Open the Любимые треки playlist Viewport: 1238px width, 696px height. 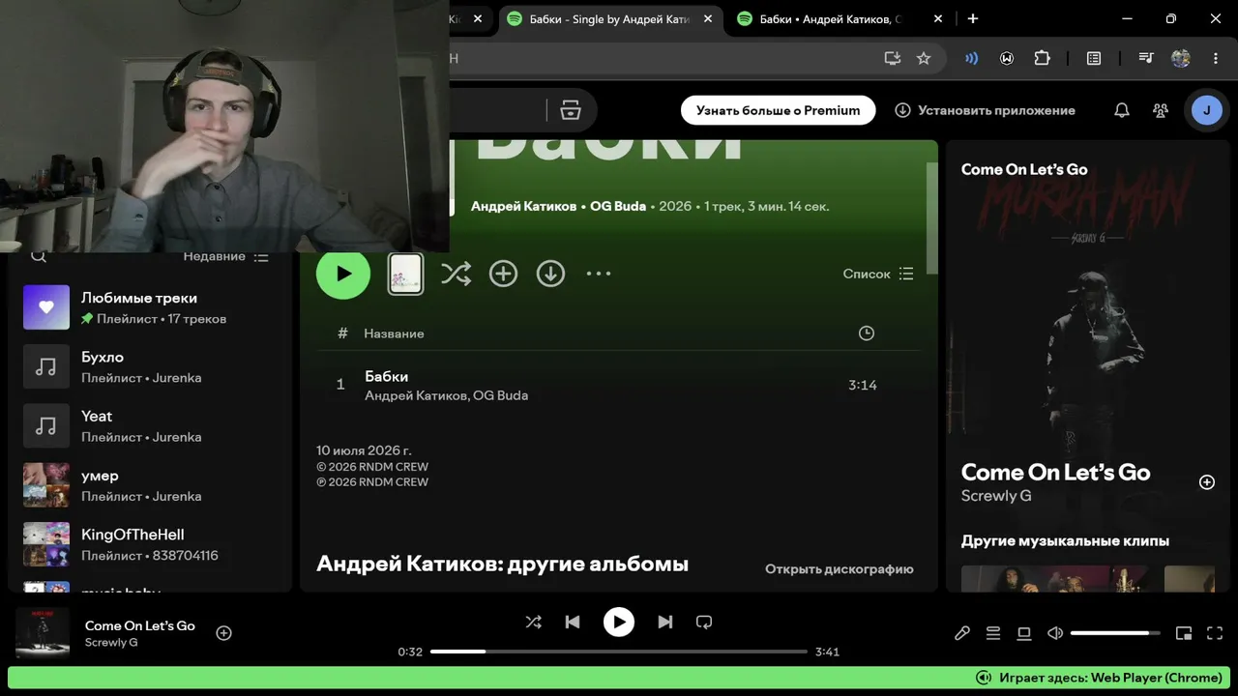[150, 307]
